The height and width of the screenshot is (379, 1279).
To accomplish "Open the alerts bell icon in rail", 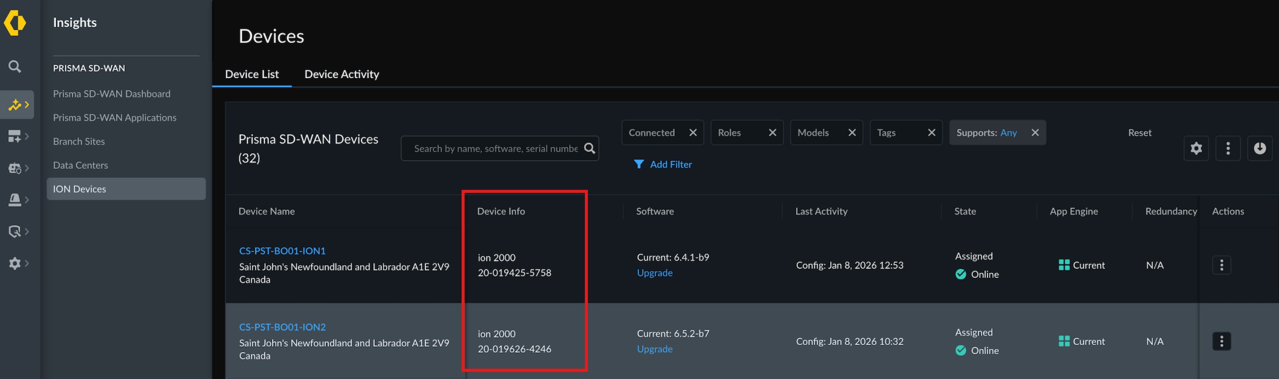I will (x=15, y=200).
